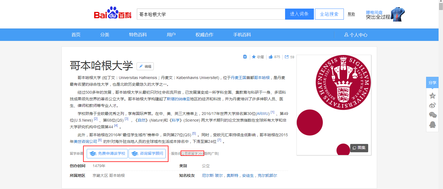Screen dimensions: 443x189
Task: Open the 手机百科 nav menu
Action: [242, 35]
